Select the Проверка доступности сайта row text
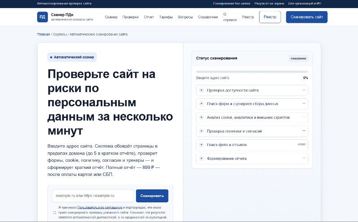Image resolution: width=358 pixels, height=222 pixels. pos(233,90)
